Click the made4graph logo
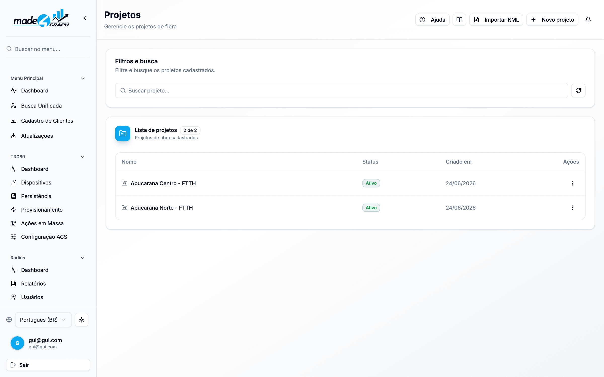Screen dimensions: 604x377 (x=41, y=18)
